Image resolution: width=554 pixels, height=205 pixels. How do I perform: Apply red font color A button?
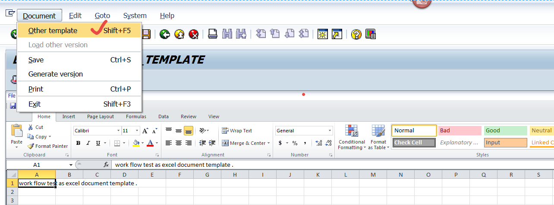point(150,143)
